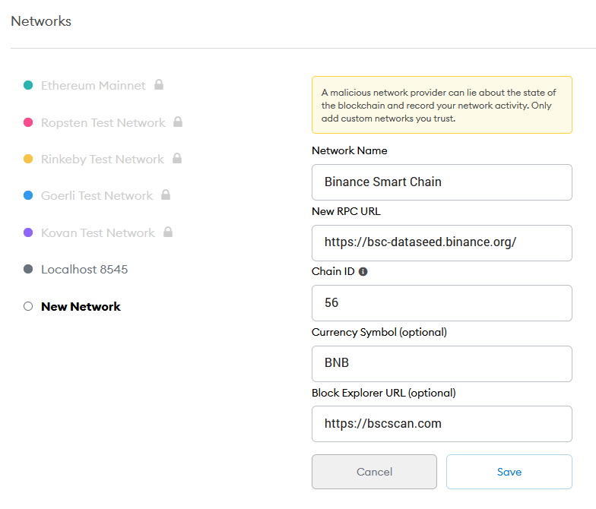This screenshot has height=509, width=596.
Task: Click the green dot for Ethereum Mainnet
Action: [28, 85]
